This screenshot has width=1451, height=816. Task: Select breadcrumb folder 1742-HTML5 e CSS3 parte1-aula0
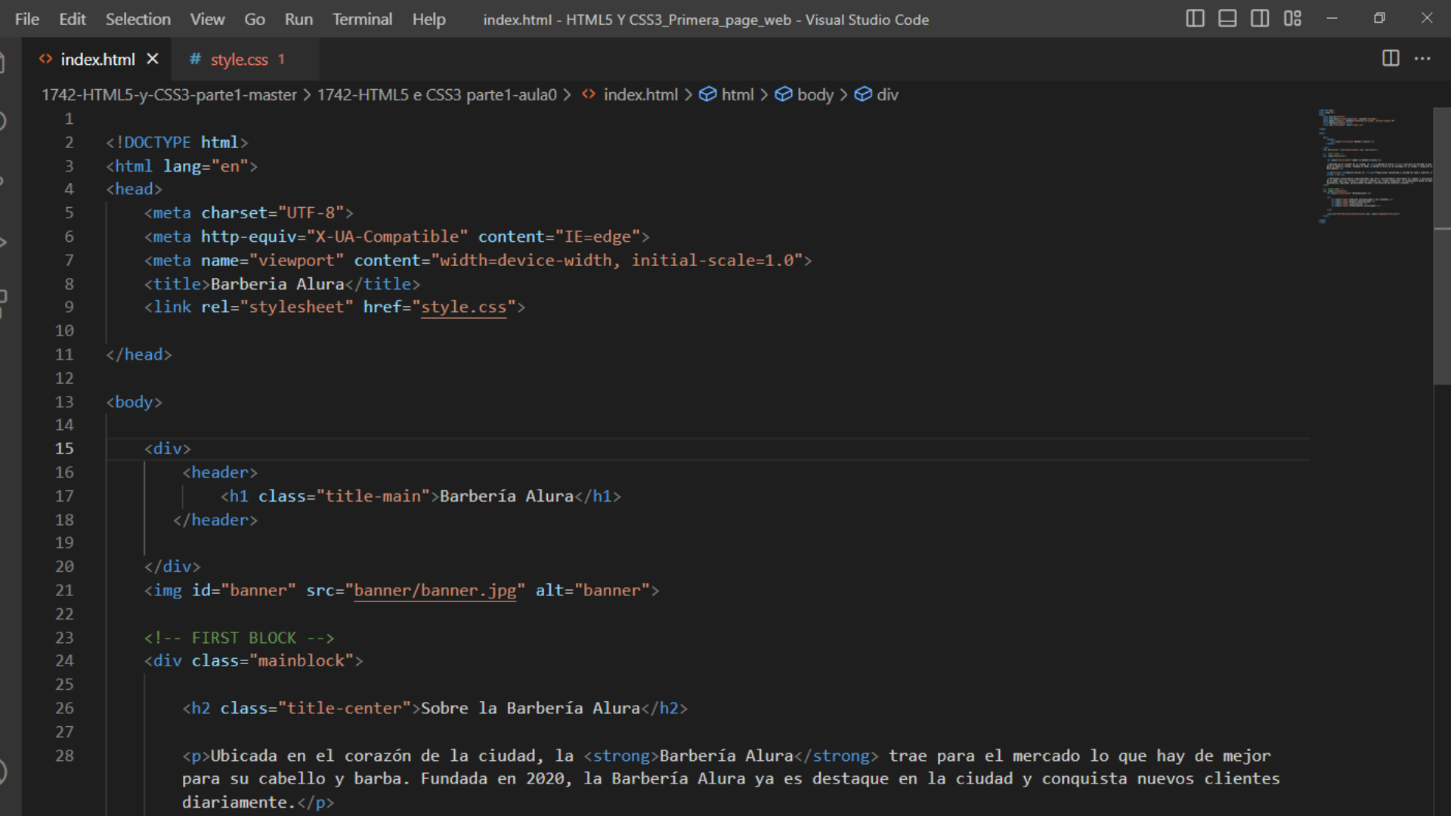pos(437,94)
